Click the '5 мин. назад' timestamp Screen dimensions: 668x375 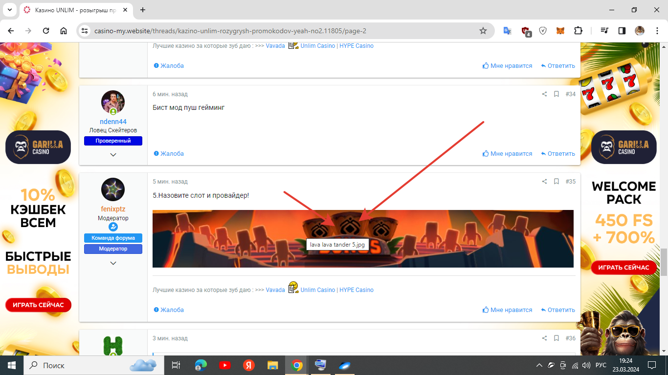coord(170,182)
